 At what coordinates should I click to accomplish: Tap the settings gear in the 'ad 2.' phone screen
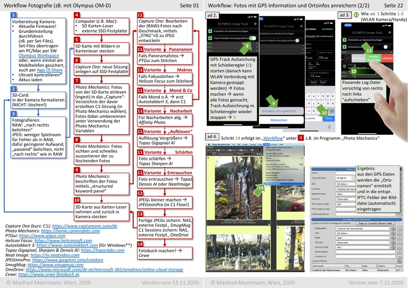coord(255,24)
